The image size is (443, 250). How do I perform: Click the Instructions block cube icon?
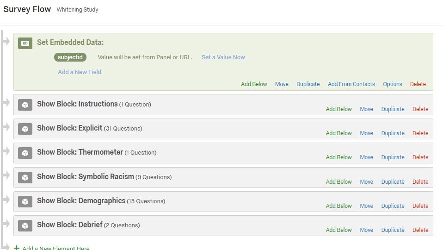[x=25, y=105]
